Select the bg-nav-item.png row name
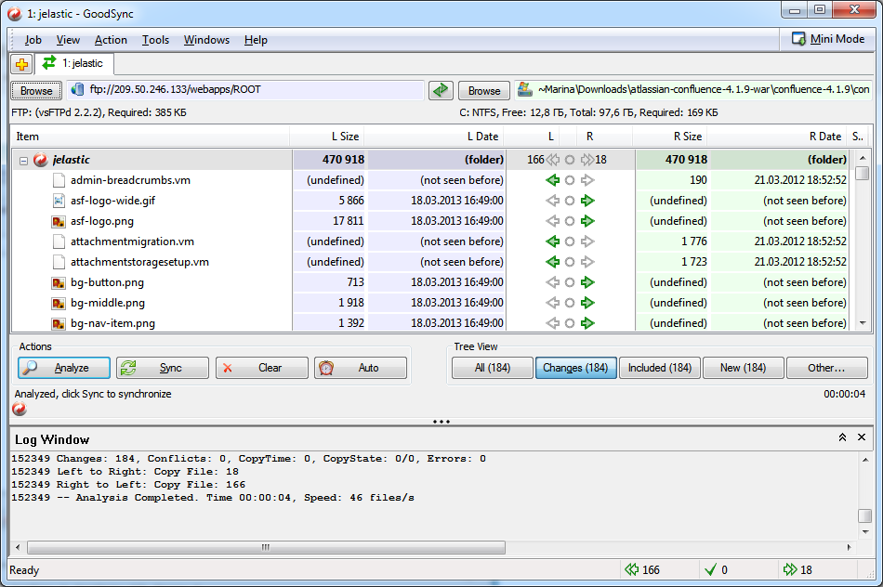 tap(112, 323)
